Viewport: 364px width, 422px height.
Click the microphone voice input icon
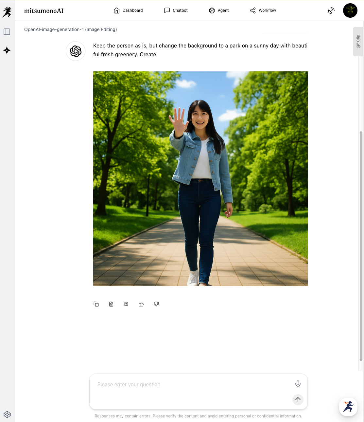pyautogui.click(x=298, y=384)
